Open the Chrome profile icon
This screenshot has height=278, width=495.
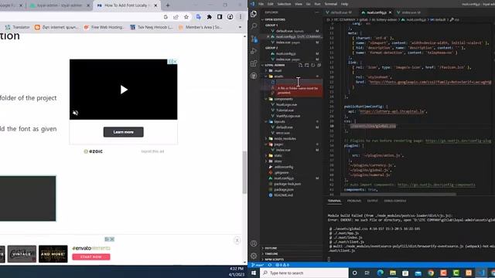coord(230,17)
